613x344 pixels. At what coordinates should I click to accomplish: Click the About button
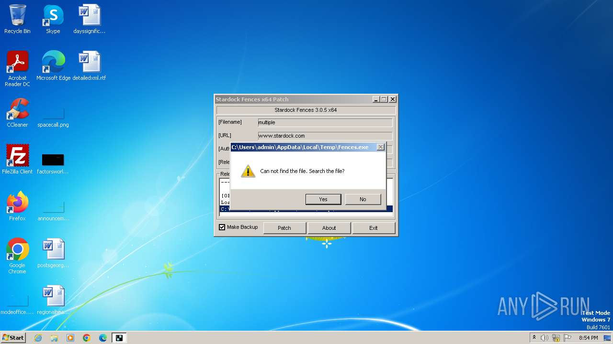(329, 228)
